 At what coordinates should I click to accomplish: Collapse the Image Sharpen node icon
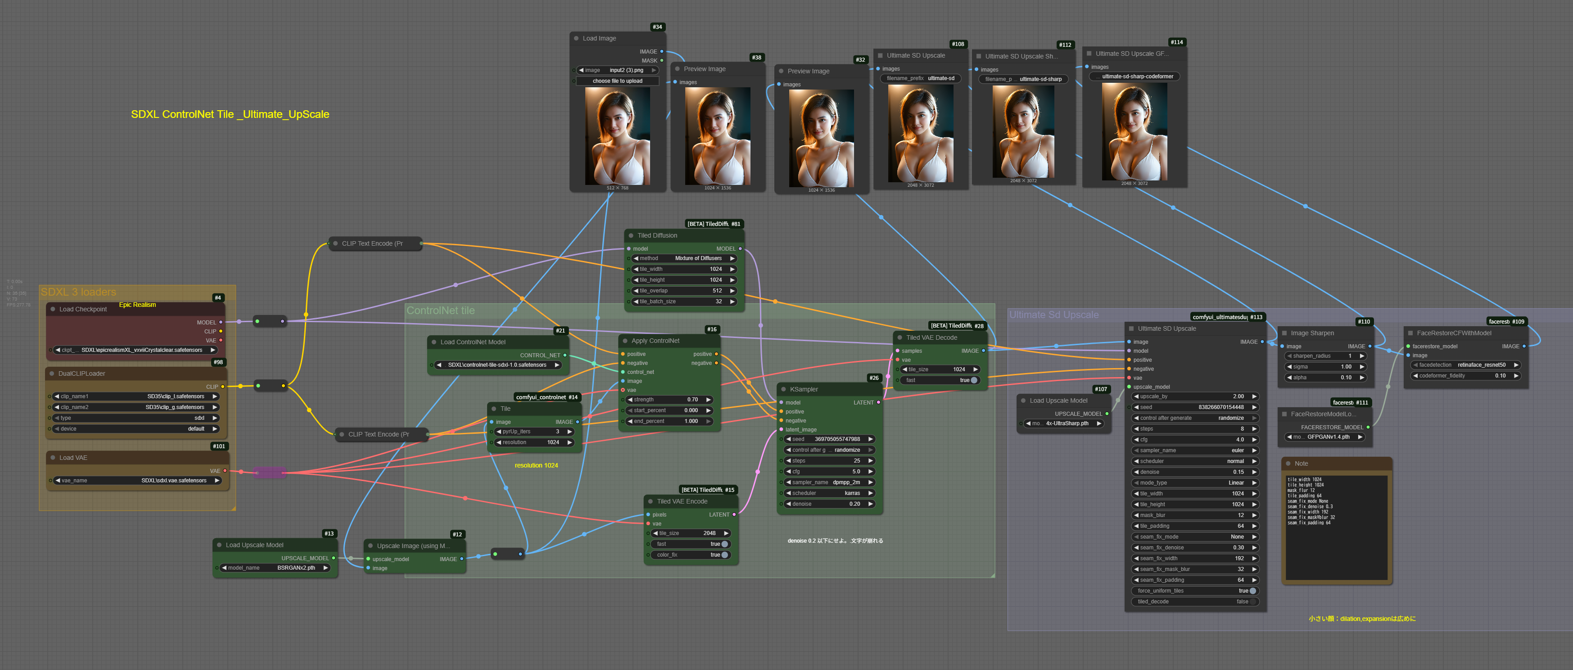1284,333
